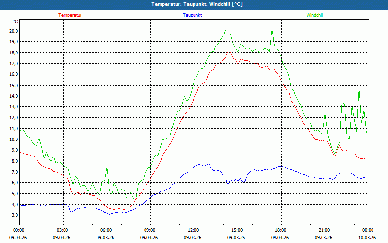This screenshot has height=243, width=388.
Task: Select the 09:00 time axis label
Action: coord(149,230)
